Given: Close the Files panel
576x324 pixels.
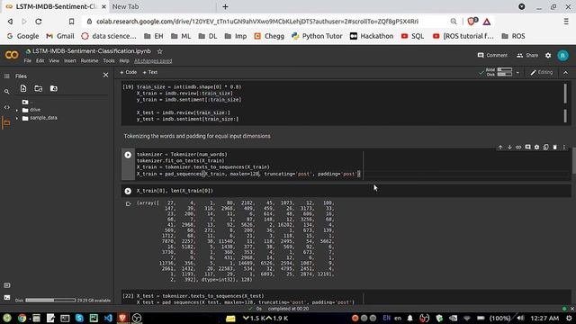Looking at the screenshot, I should tap(106, 75).
